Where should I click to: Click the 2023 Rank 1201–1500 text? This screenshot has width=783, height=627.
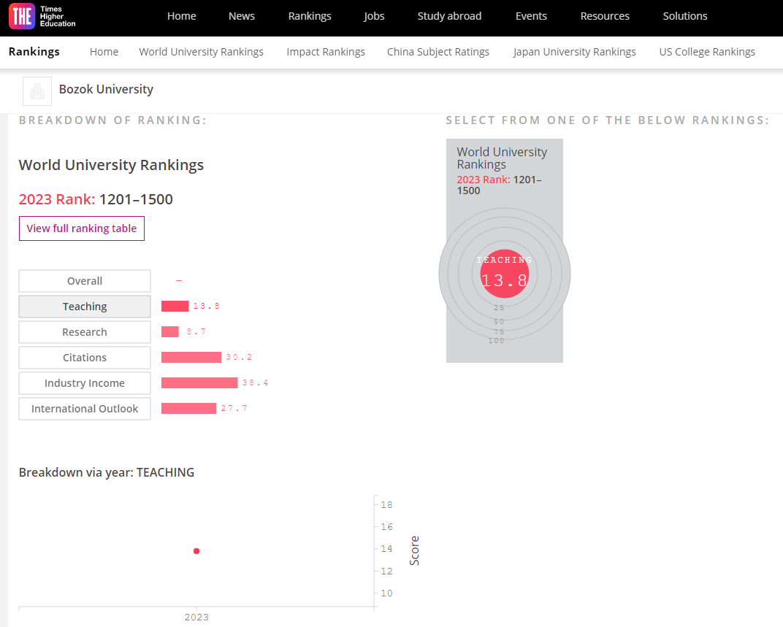[x=96, y=199]
